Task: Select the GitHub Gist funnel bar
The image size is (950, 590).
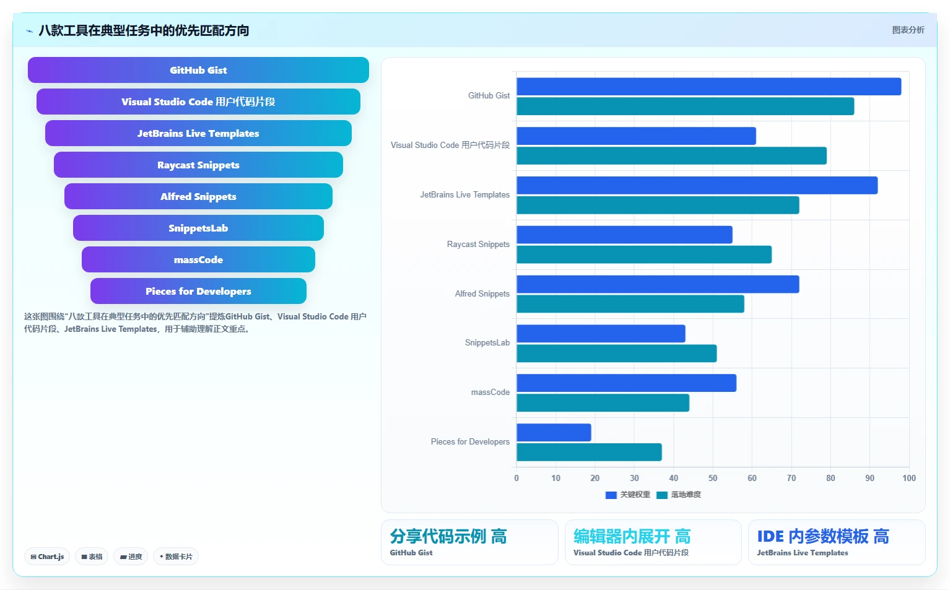Action: click(198, 70)
